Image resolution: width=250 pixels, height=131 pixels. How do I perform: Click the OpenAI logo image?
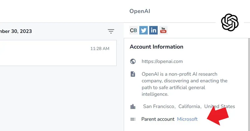tap(230, 22)
